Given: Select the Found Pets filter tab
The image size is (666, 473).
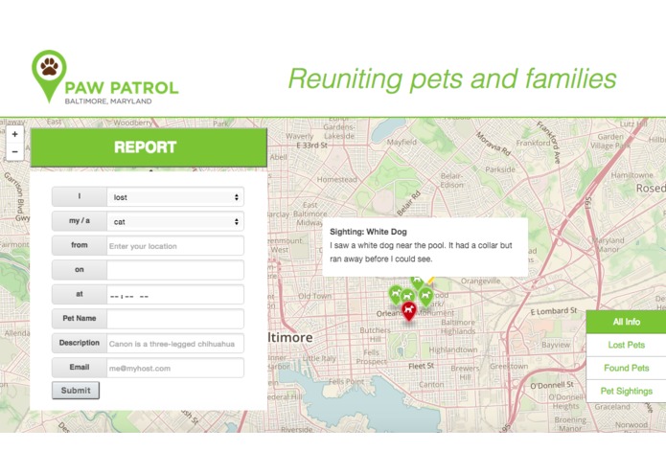Looking at the screenshot, I should click(x=626, y=368).
